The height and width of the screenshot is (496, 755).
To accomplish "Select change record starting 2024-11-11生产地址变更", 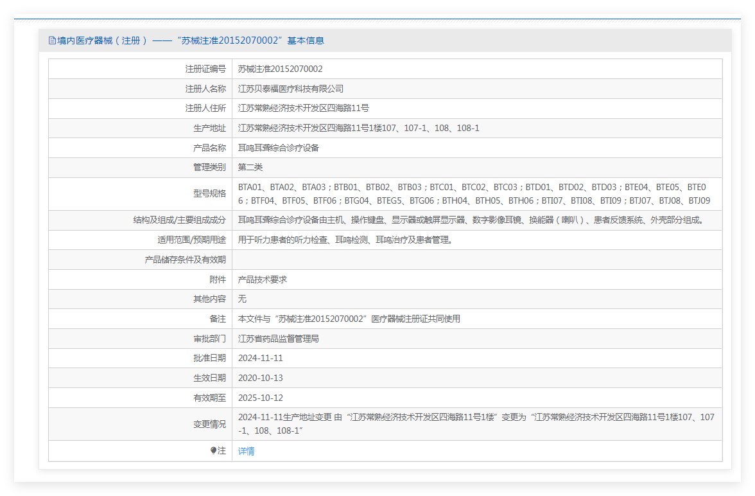I will pyautogui.click(x=476, y=423).
